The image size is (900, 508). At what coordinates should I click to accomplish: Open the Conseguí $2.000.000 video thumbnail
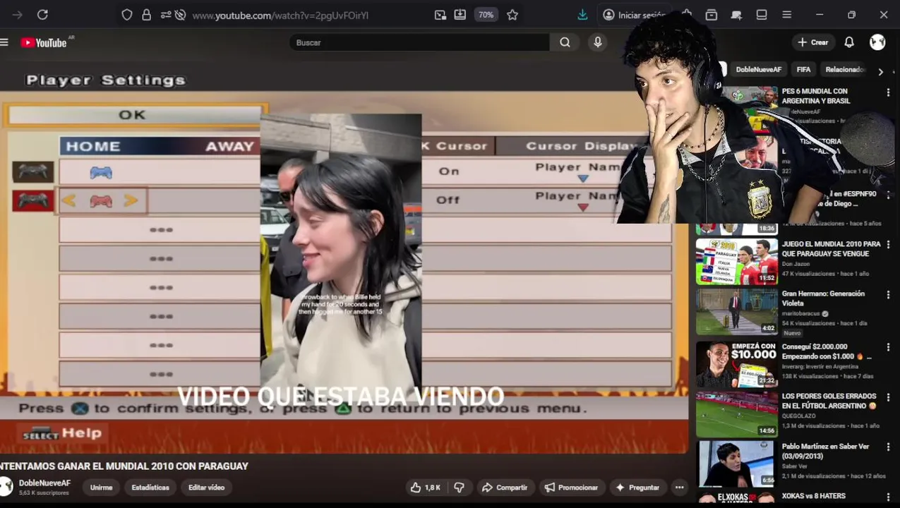pos(737,365)
